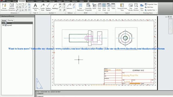Click the Indexing Pivot Pin title text
This screenshot has width=173, height=97.
(130, 75)
